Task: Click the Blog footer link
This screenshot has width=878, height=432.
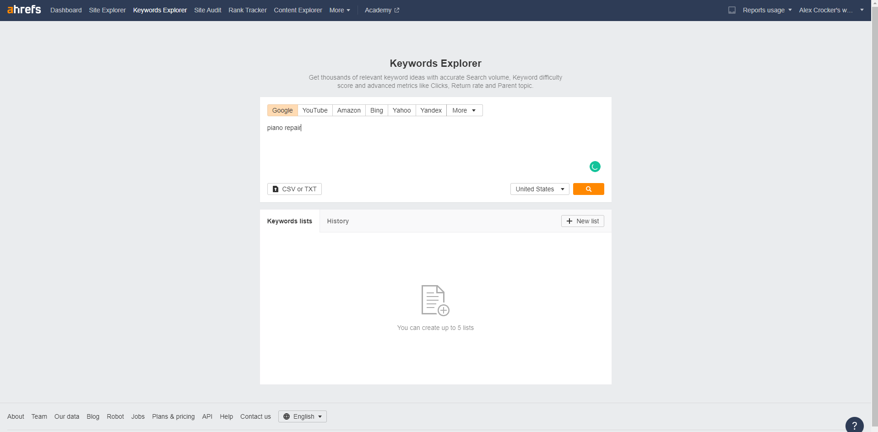Action: pyautogui.click(x=93, y=416)
